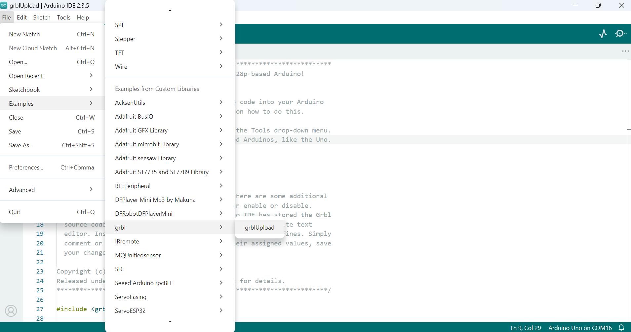Expand Open Recent submenu
The width and height of the screenshot is (631, 332).
tap(52, 76)
